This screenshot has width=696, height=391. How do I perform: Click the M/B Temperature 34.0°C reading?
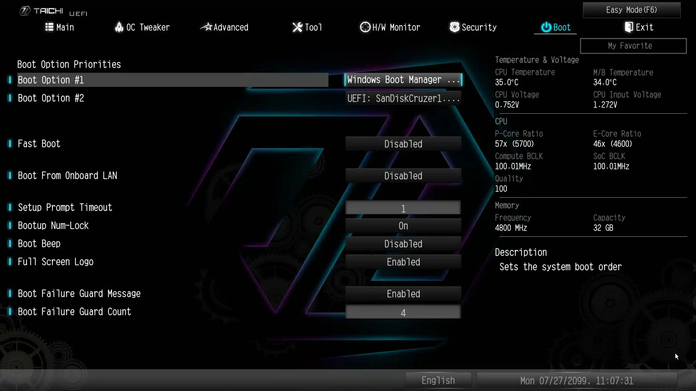(x=605, y=83)
